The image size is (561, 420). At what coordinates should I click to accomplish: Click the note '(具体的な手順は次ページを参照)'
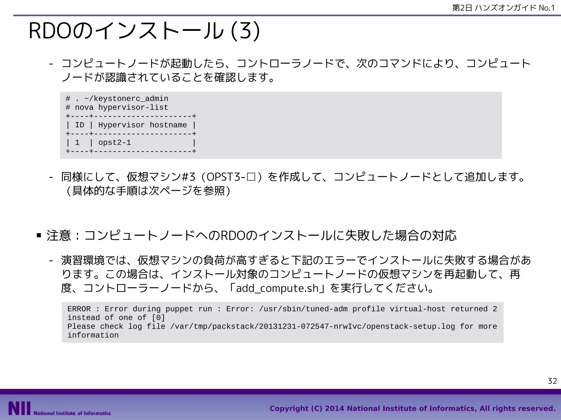[x=148, y=191]
